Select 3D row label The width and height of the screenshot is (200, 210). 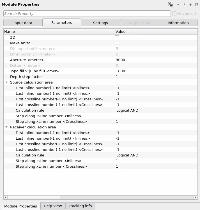pyautogui.click(x=13, y=38)
